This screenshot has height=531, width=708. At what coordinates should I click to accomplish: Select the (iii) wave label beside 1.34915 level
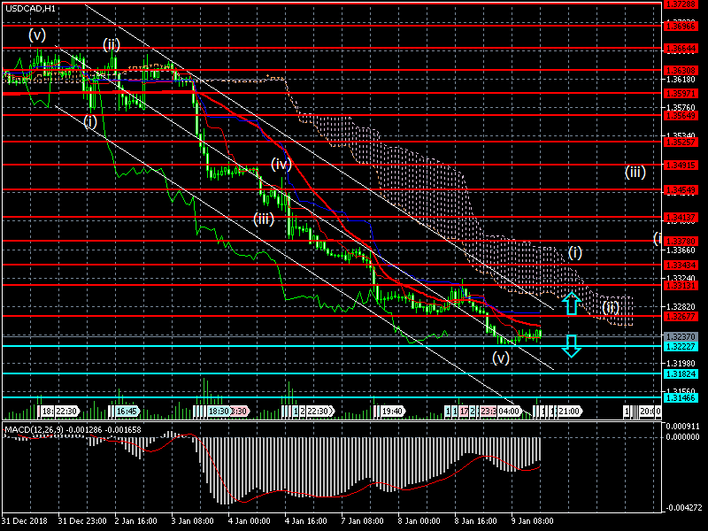(635, 172)
